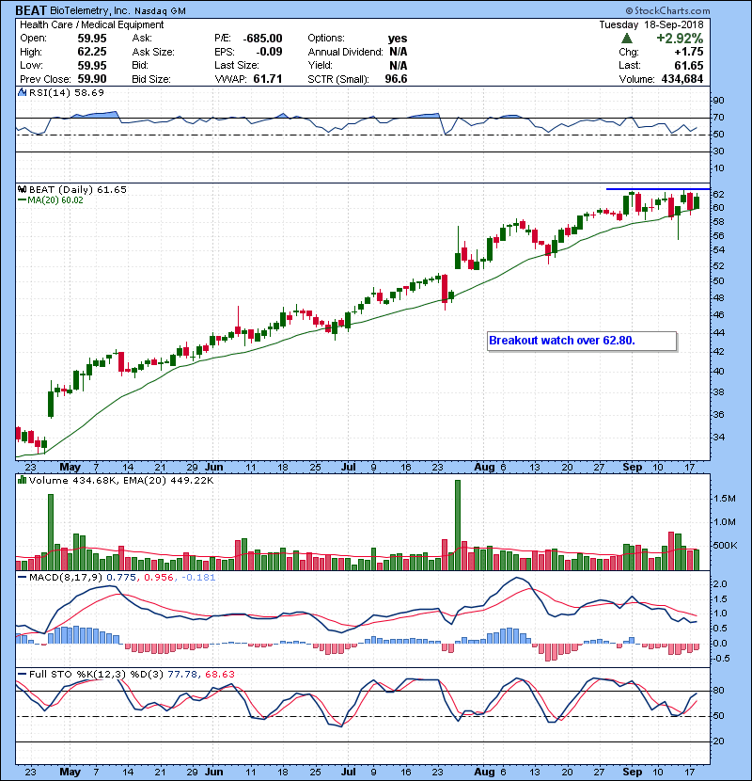Click the Full STO %K value 77.78

pyautogui.click(x=182, y=674)
